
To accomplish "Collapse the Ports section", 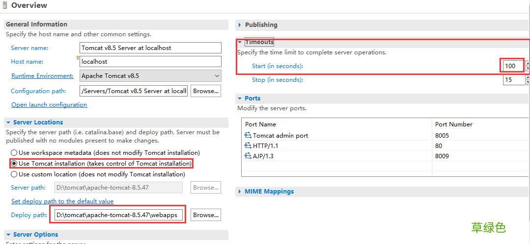I will 240,98.
